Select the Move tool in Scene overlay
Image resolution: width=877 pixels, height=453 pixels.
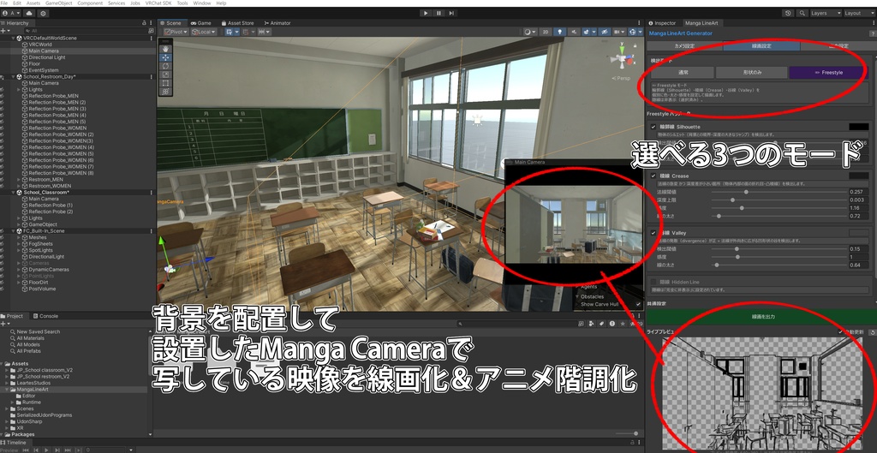point(165,57)
